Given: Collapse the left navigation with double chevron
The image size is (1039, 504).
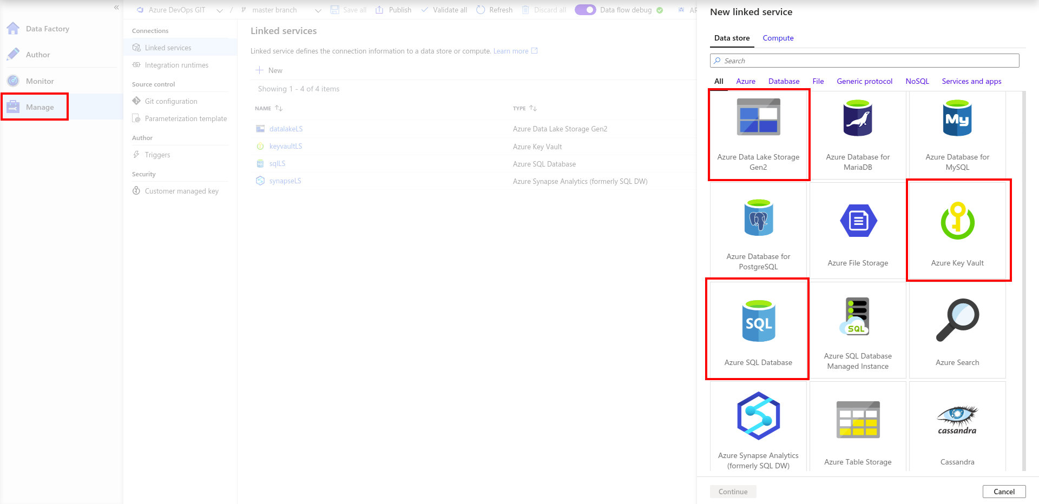Looking at the screenshot, I should [116, 8].
